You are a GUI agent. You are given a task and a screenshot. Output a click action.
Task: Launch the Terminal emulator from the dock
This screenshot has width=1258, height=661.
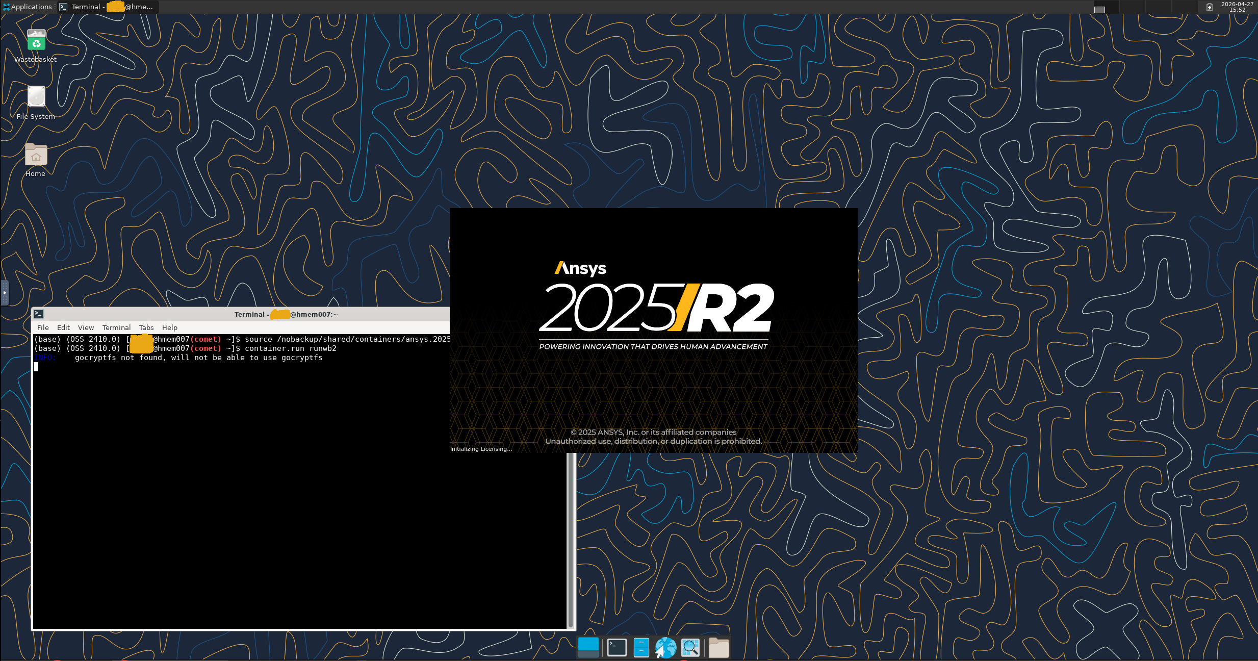pyautogui.click(x=617, y=647)
